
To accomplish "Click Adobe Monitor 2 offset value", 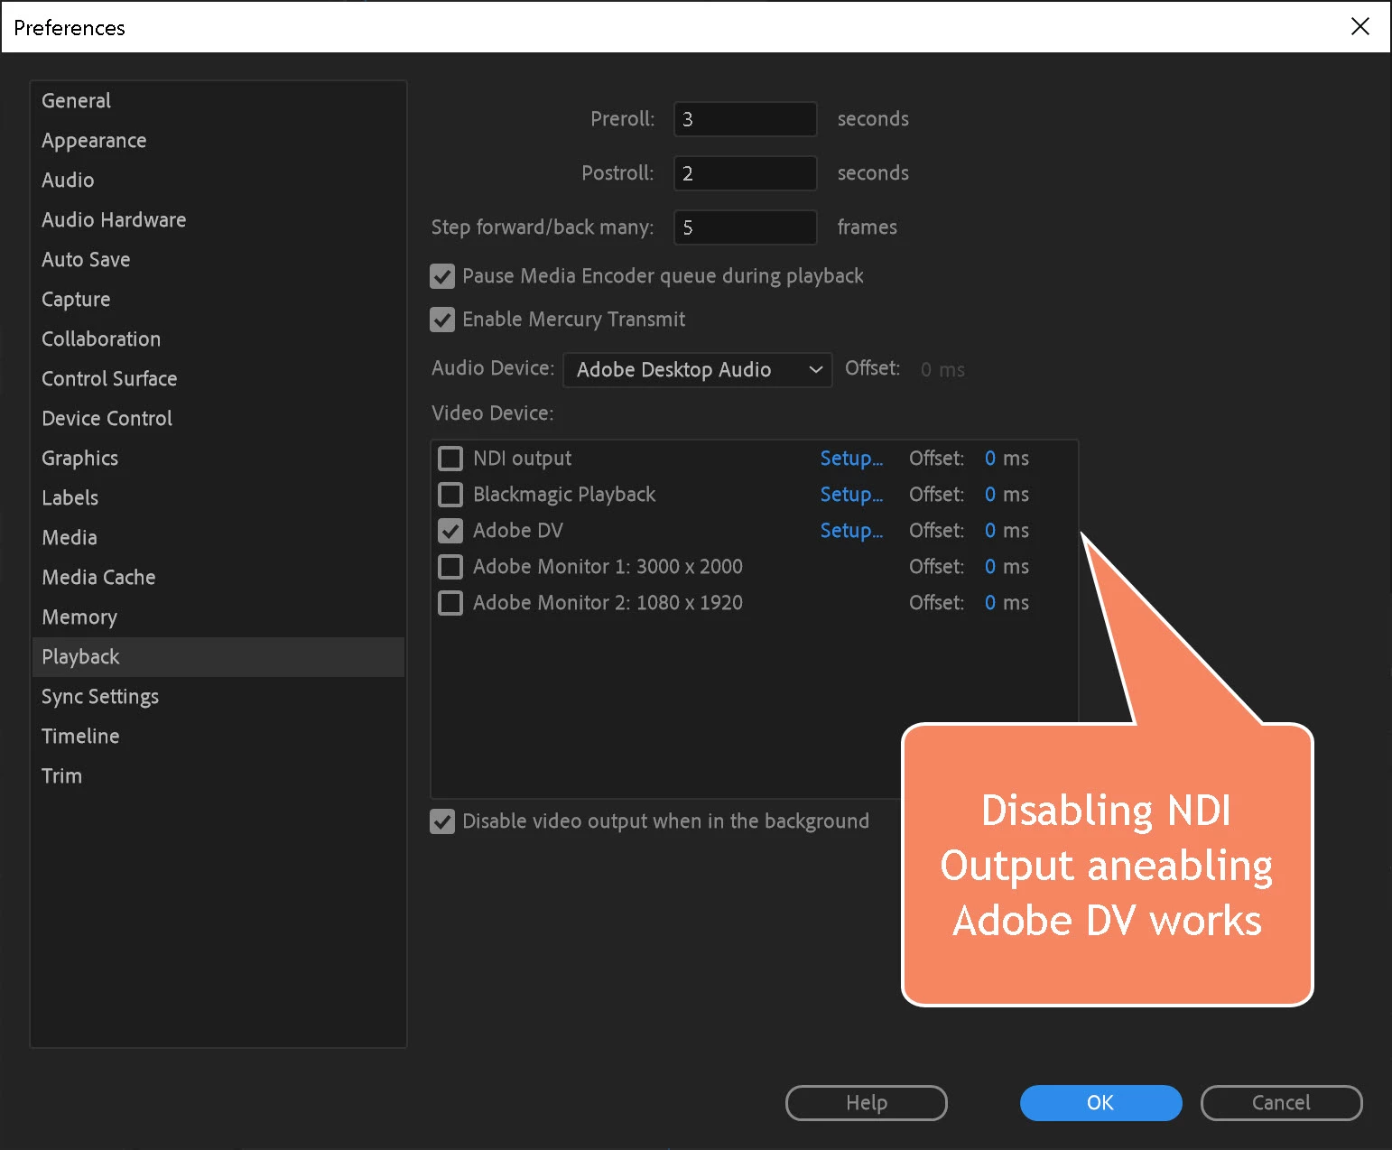I will (990, 603).
